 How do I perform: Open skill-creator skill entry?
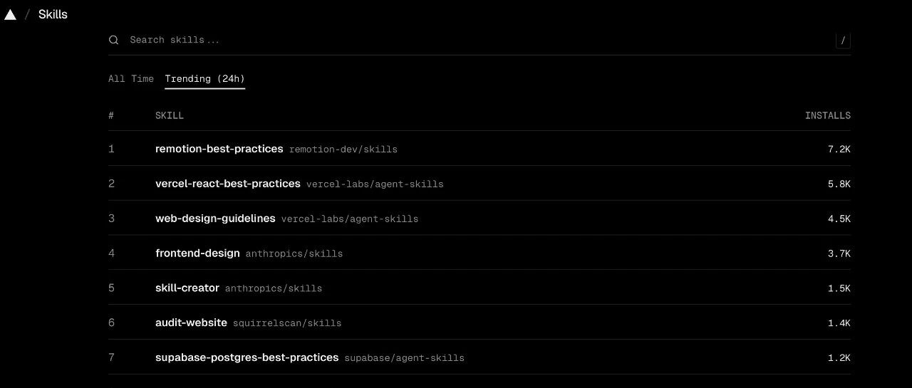(187, 288)
